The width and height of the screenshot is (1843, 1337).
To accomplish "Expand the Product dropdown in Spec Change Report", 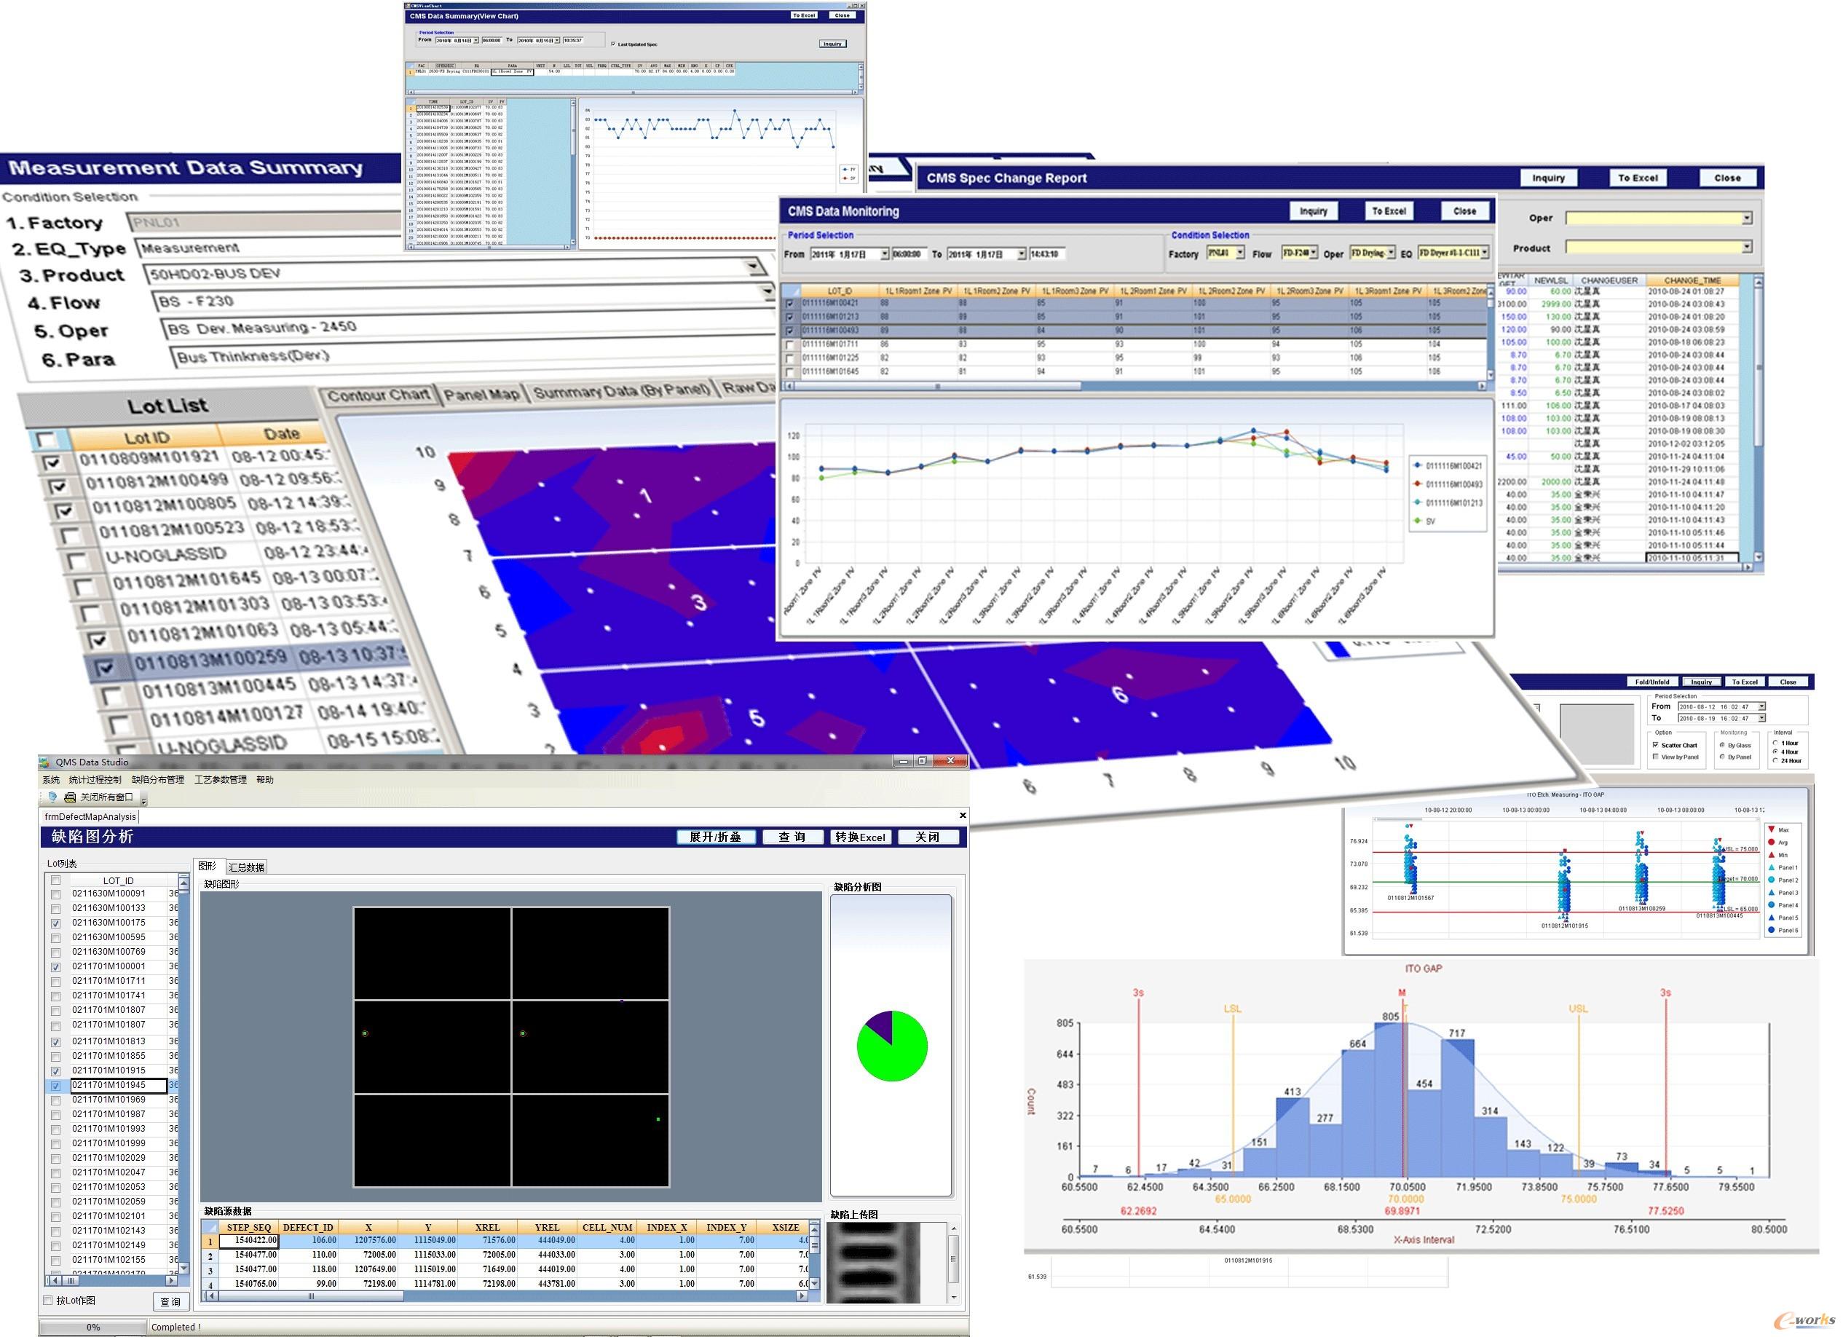I will coord(1746,247).
